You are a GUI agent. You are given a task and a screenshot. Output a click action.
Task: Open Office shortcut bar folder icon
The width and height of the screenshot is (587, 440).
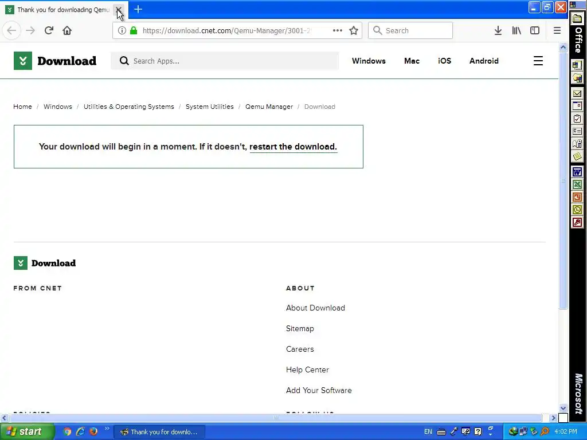click(577, 19)
